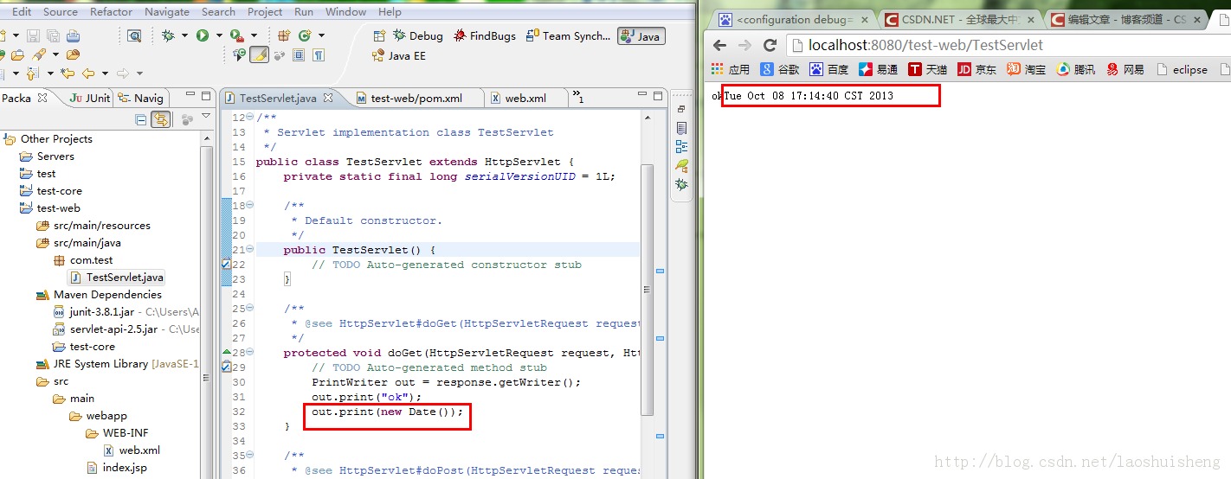Reload page in Chrome browser
This screenshot has height=479, width=1231.
click(770, 45)
